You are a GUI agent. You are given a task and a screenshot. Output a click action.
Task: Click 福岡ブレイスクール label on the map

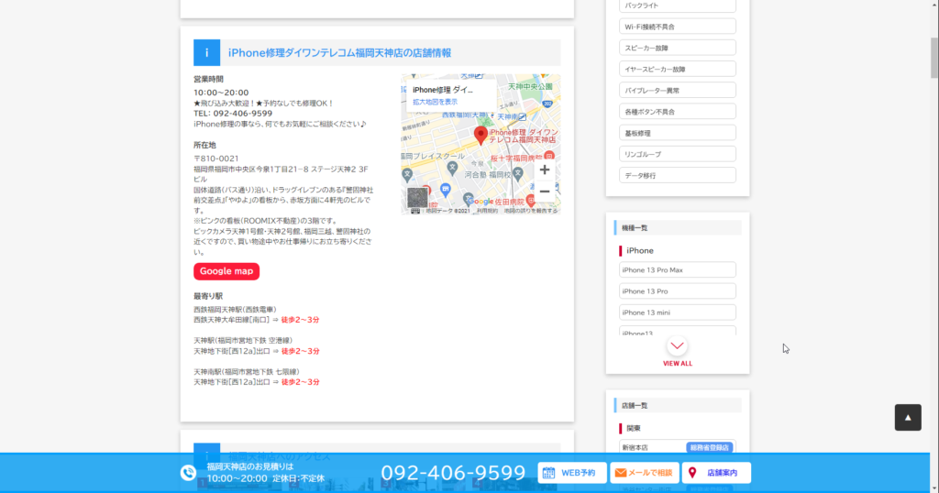click(433, 156)
